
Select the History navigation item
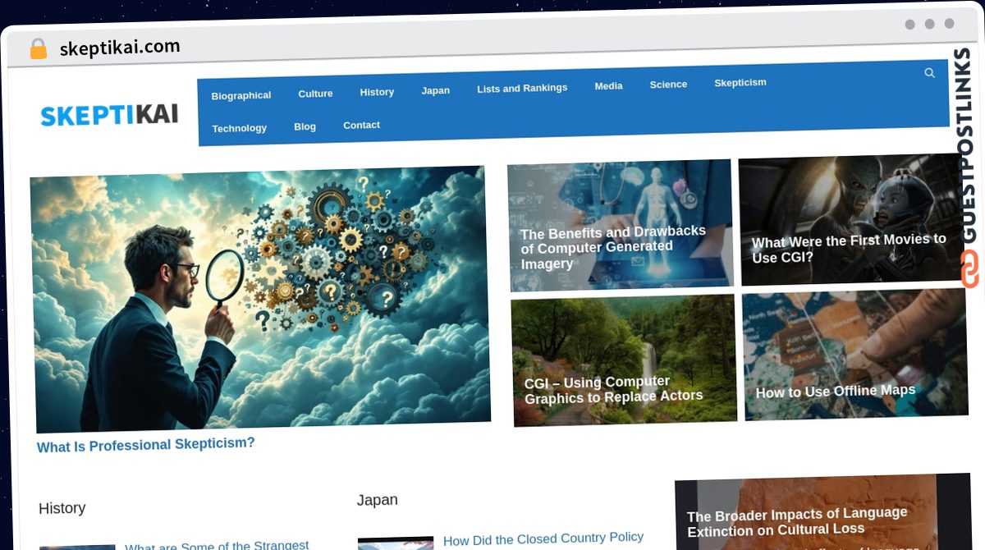[x=377, y=92]
